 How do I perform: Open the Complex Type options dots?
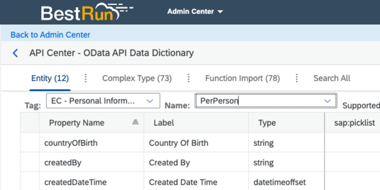(x=189, y=78)
